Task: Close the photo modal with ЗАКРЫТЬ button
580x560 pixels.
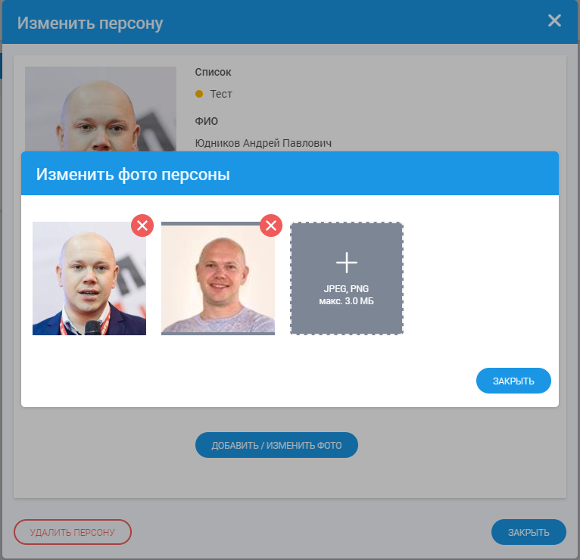Action: coord(513,381)
